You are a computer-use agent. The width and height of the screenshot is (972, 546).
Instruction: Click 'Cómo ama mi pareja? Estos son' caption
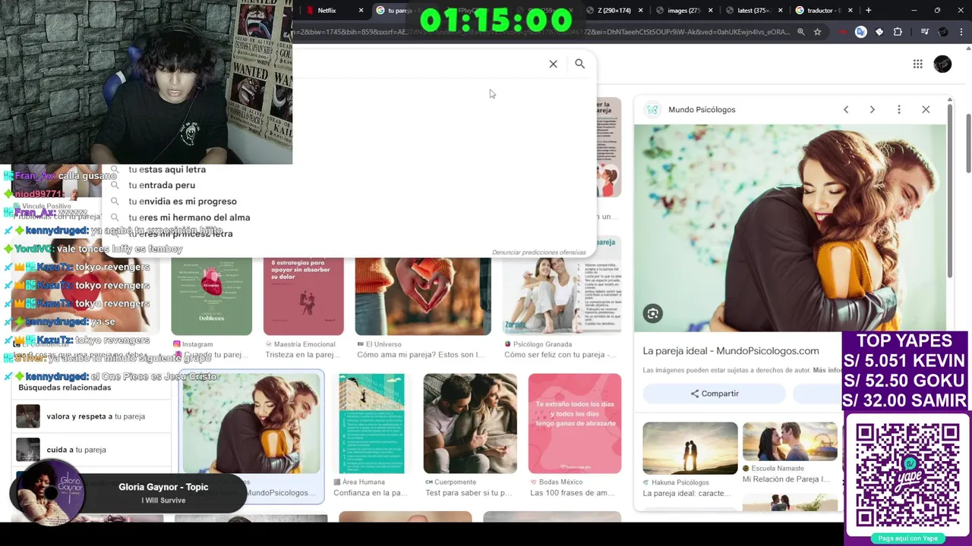(420, 355)
